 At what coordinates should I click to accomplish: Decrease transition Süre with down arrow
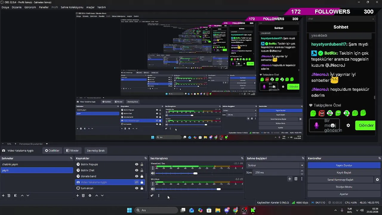(302, 174)
